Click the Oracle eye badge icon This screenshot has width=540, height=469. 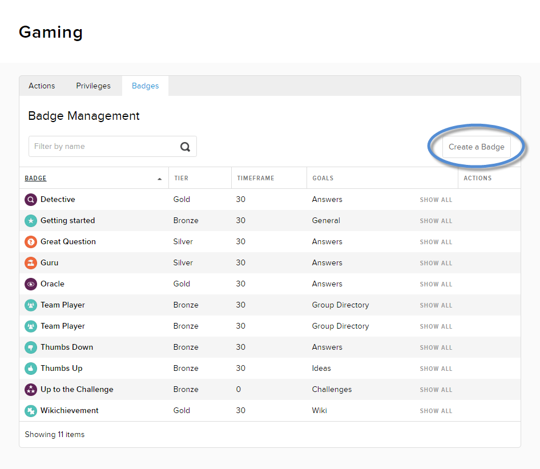coord(31,284)
